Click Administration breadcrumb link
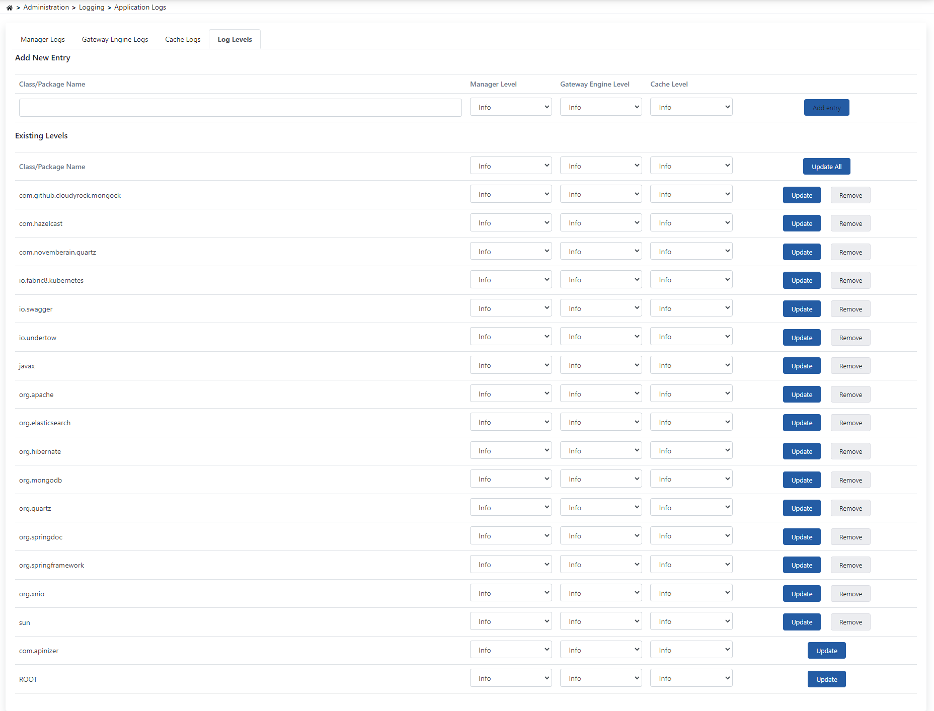This screenshot has height=711, width=934. click(46, 8)
